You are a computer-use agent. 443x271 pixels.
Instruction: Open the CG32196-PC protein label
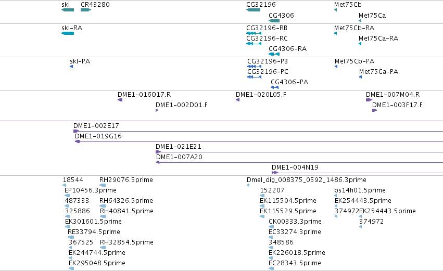click(x=268, y=72)
